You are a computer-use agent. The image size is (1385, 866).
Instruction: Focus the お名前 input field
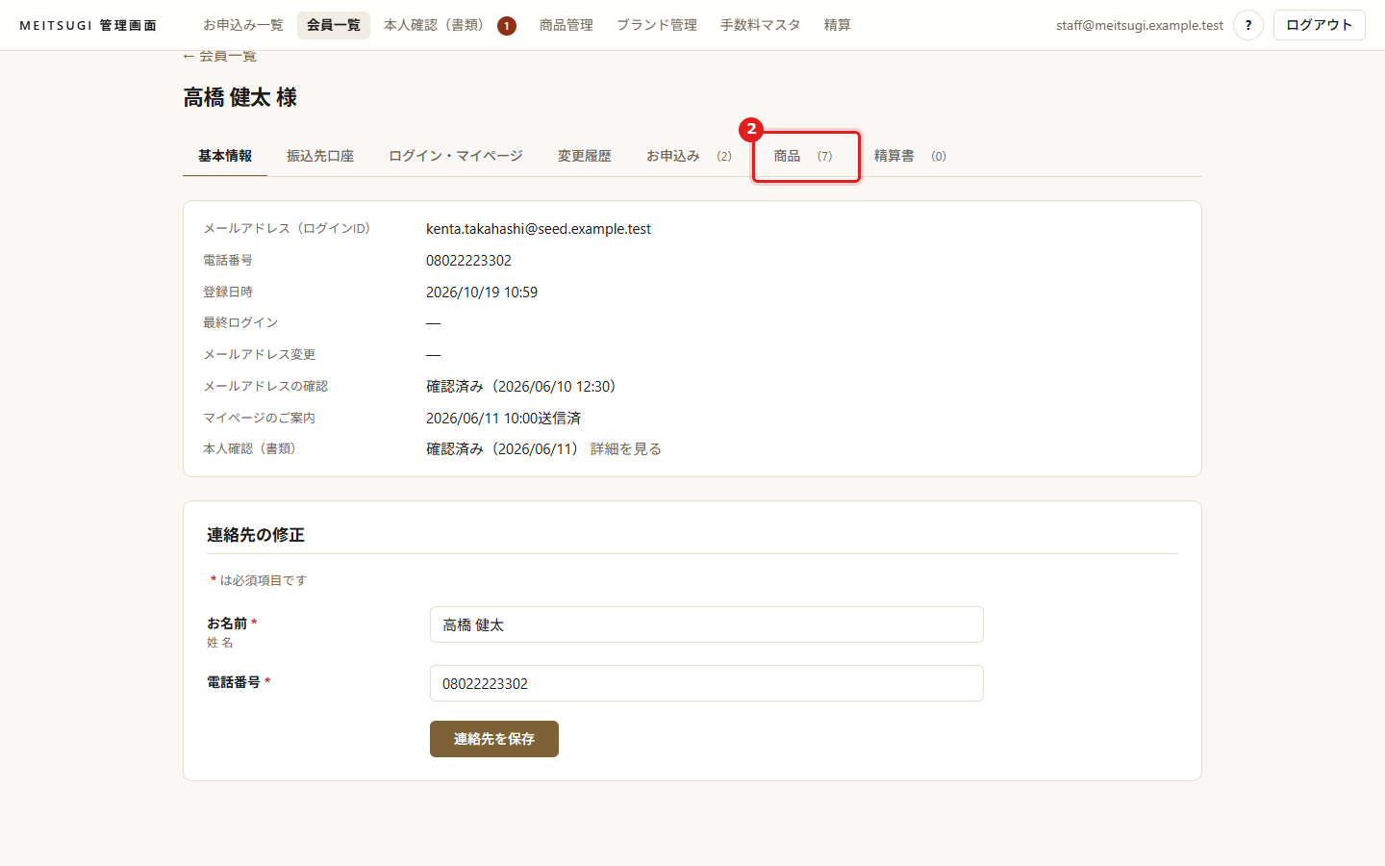(707, 624)
